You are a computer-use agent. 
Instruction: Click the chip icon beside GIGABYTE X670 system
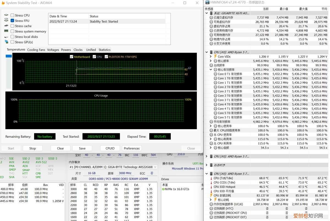tap(211, 13)
